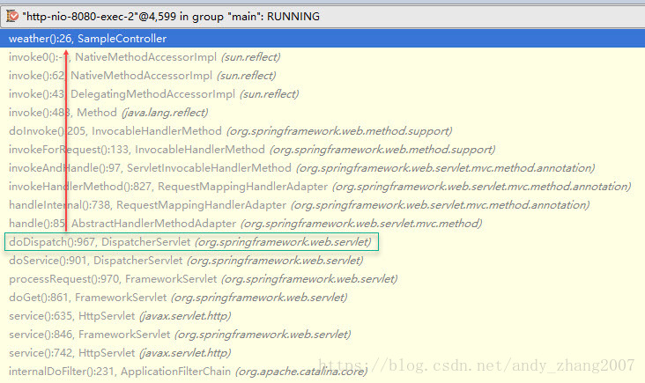Select the invoke():43, DelegatingMethodAccessorImpl frame
645x383 pixels.
click(x=322, y=94)
